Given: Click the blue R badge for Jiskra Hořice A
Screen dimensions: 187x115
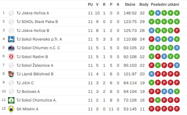Looking at the screenshot, I should pyautogui.click(x=158, y=13).
